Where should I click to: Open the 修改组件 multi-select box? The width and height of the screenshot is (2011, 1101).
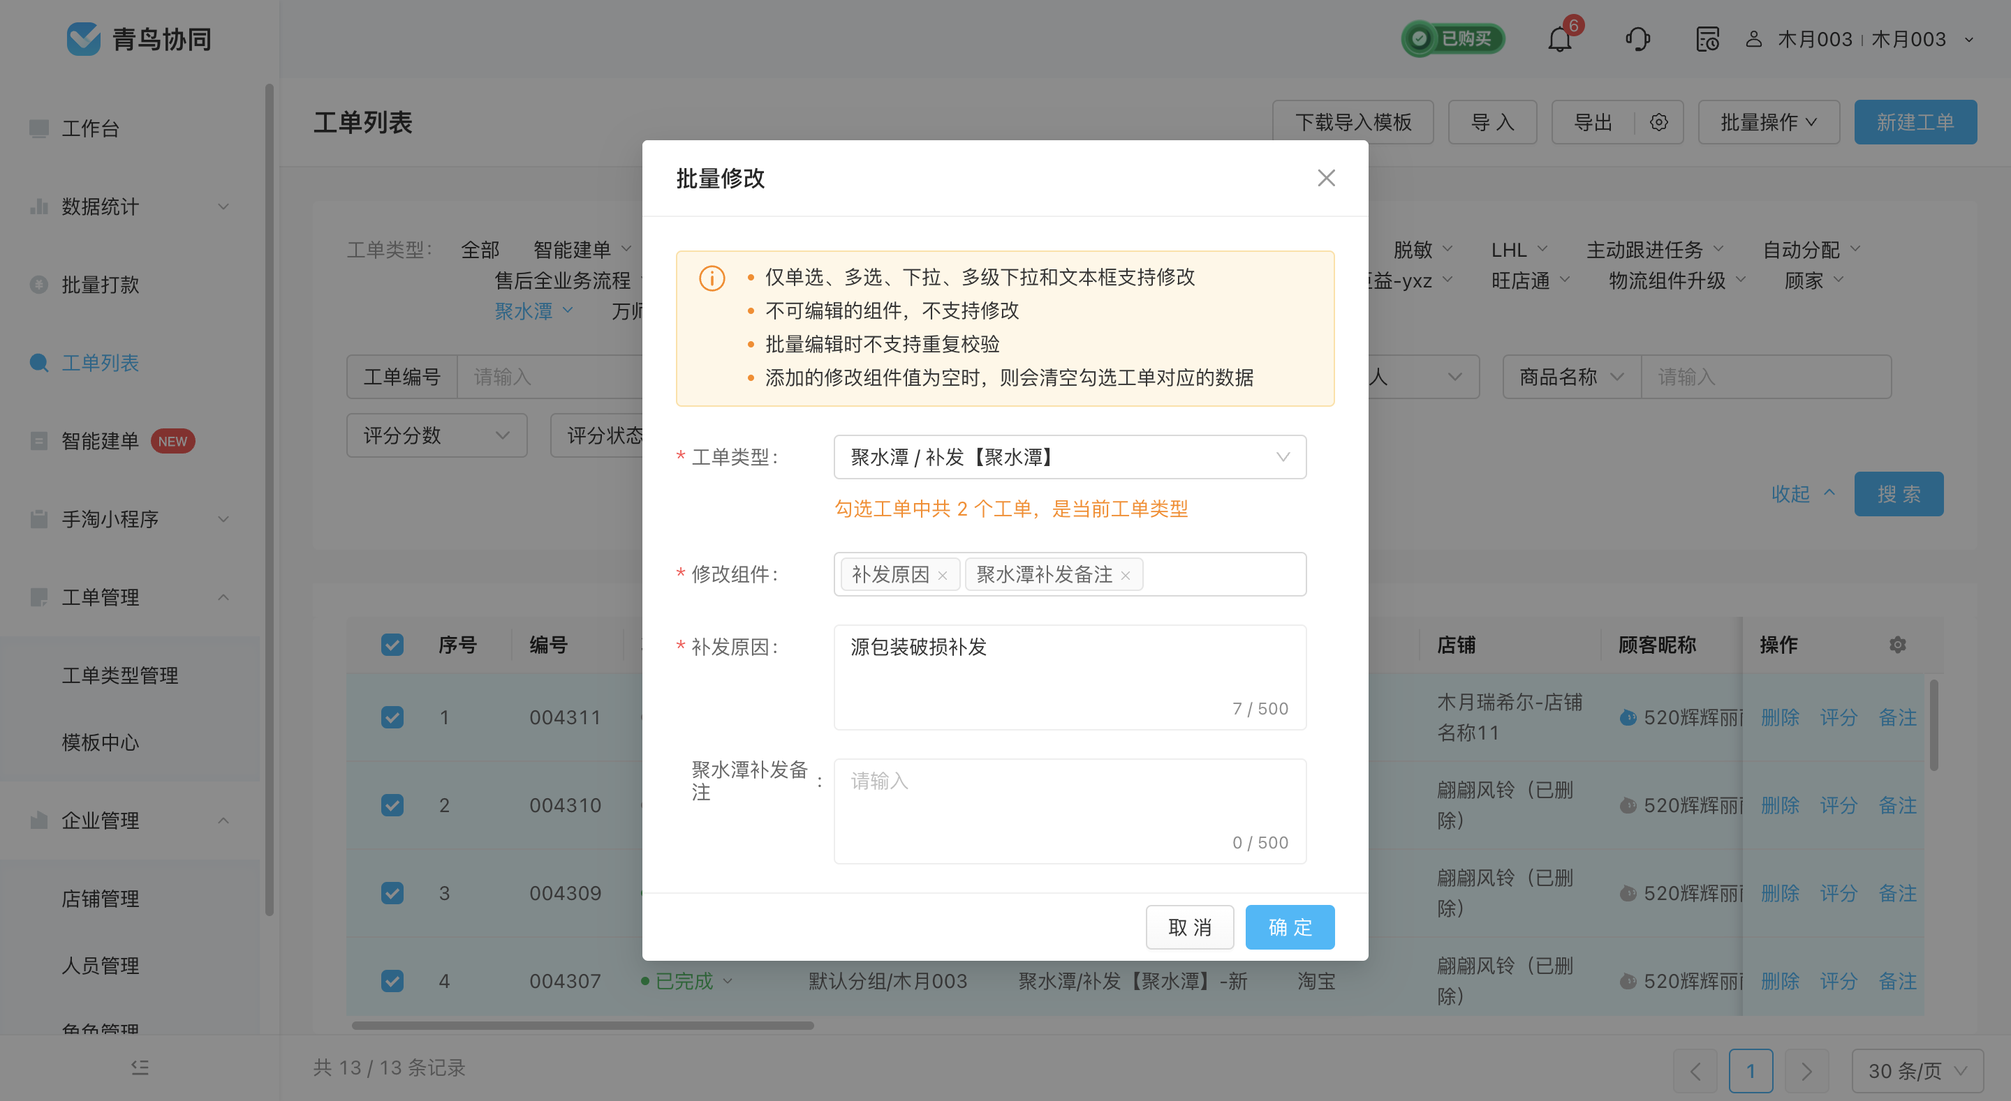click(1070, 574)
